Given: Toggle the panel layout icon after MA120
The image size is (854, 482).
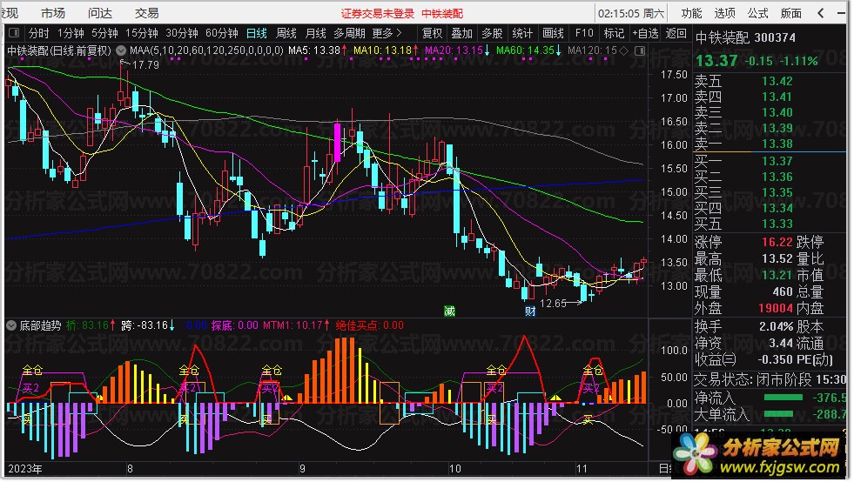Looking at the screenshot, I should pos(640,50).
